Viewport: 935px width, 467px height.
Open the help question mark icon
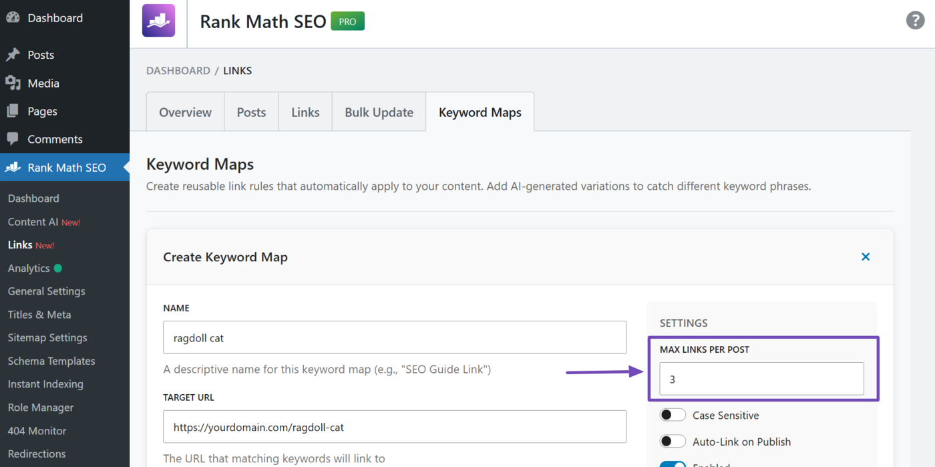915,20
